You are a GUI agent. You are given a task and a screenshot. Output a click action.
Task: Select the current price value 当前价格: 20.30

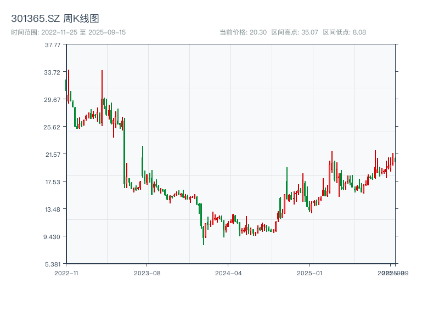coord(243,32)
